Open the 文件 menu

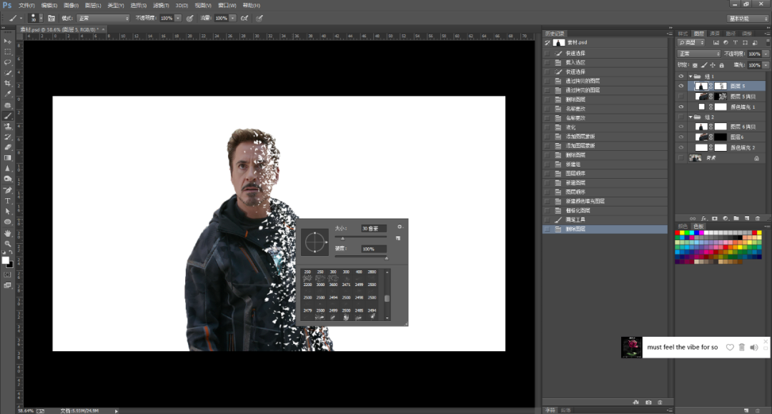[x=26, y=6]
